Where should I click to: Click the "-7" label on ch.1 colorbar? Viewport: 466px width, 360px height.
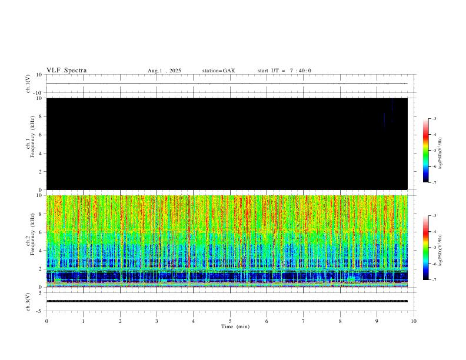(x=434, y=183)
